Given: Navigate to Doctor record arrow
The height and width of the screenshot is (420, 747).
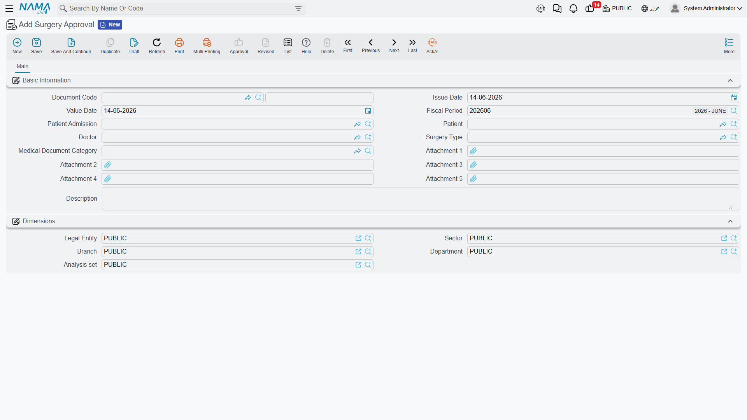Looking at the screenshot, I should (x=358, y=137).
